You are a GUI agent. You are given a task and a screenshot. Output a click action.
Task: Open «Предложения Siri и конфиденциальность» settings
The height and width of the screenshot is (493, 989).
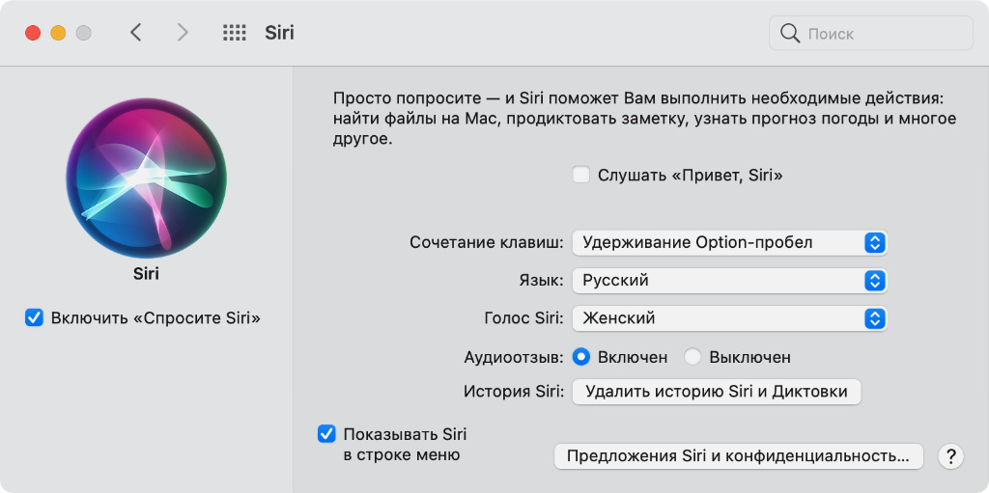coord(738,456)
